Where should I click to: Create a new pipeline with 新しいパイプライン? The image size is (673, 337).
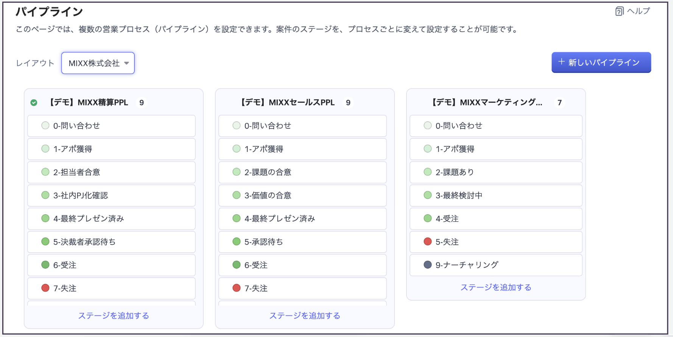[601, 62]
